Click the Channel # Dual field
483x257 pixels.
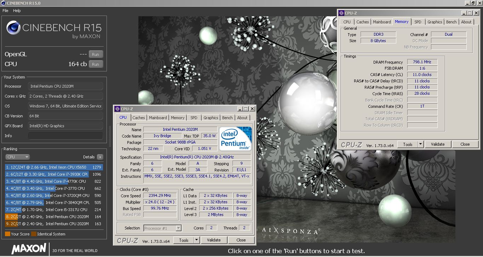pos(449,35)
